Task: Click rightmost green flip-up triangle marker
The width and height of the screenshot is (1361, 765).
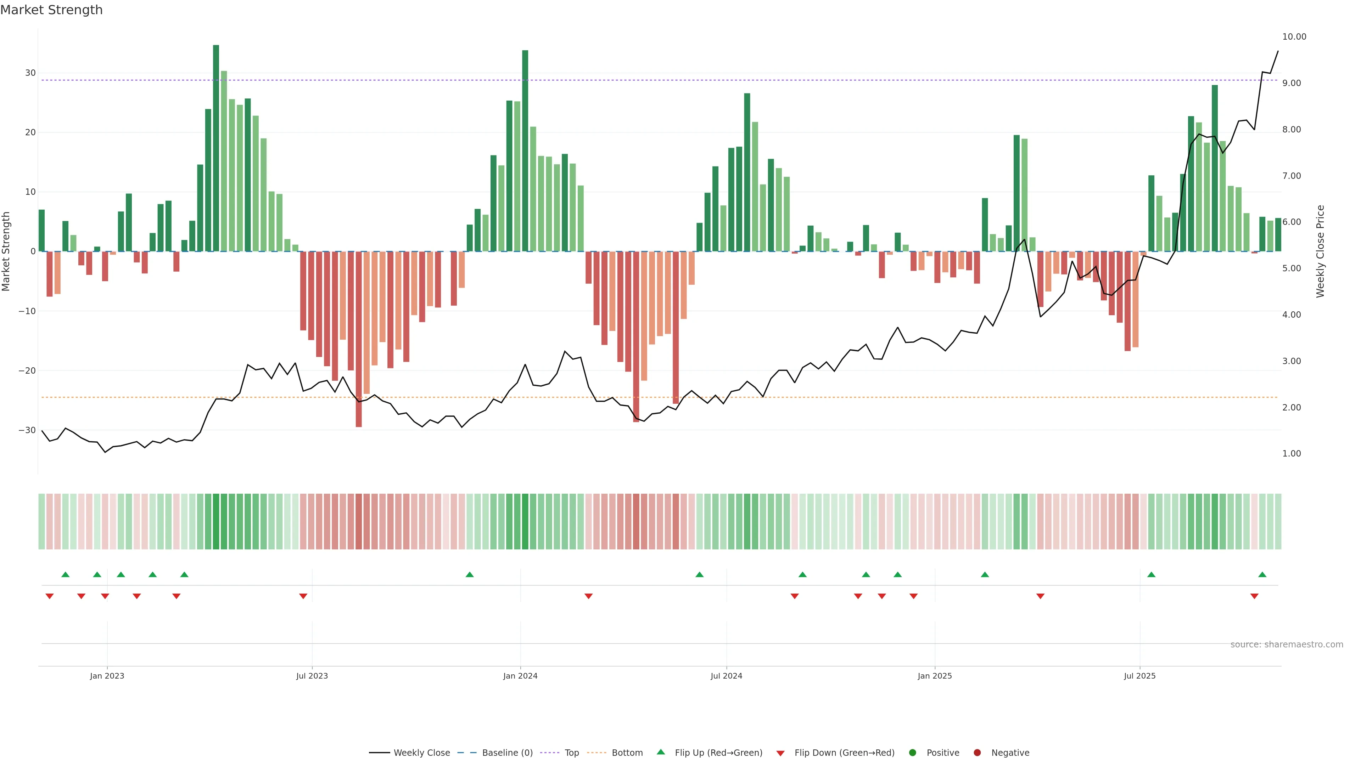Action: click(x=1262, y=574)
